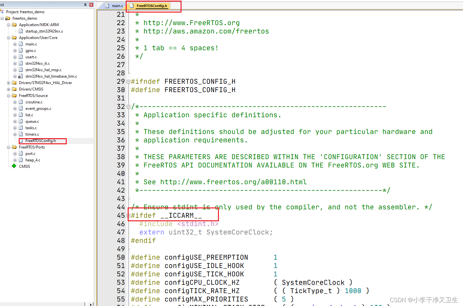Expand the queue.c file node
Screen dimensions: 463x306
pyautogui.click(x=15, y=121)
